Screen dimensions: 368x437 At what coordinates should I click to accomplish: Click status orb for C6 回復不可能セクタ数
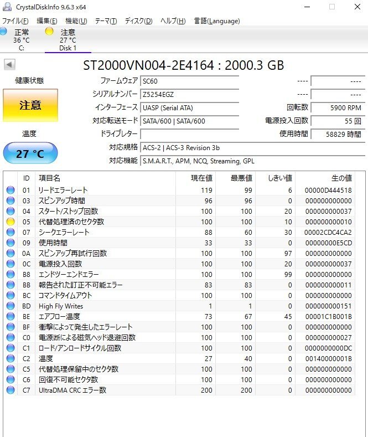point(11,379)
